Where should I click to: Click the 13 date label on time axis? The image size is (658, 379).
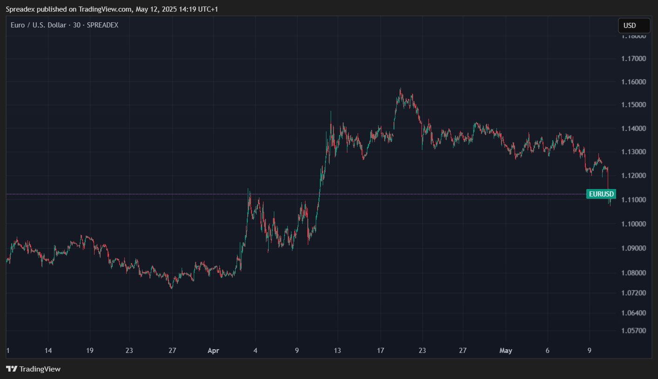click(337, 351)
